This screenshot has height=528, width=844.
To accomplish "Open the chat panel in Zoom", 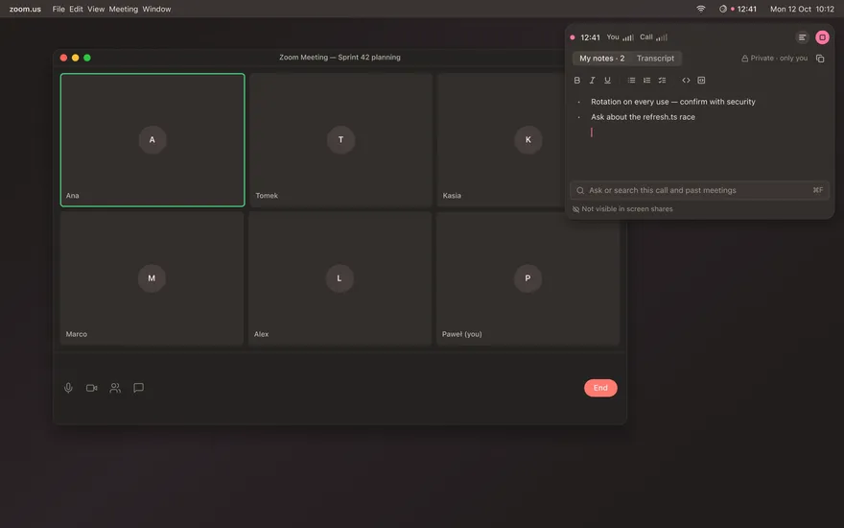I will (x=138, y=388).
